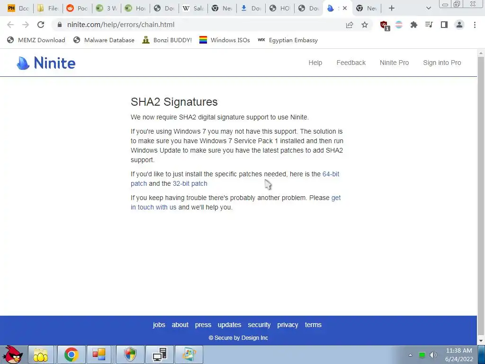
Task: Click the lock icon in address bar
Action: click(x=60, y=25)
